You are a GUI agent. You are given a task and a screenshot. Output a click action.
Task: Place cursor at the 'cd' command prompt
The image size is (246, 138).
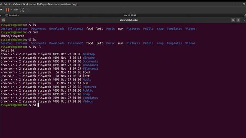point(38,105)
